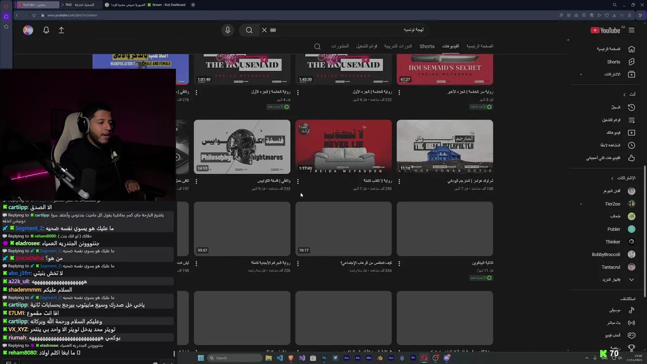Open options for the 35:57 video

coord(196,263)
